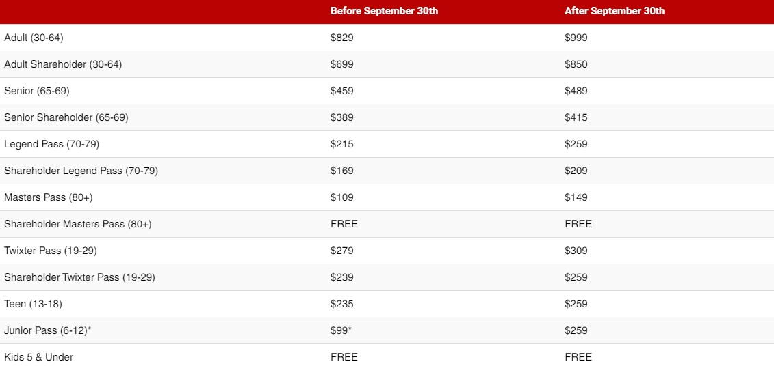Click the $109 Masters Pass price
The height and width of the screenshot is (381, 774).
(342, 197)
